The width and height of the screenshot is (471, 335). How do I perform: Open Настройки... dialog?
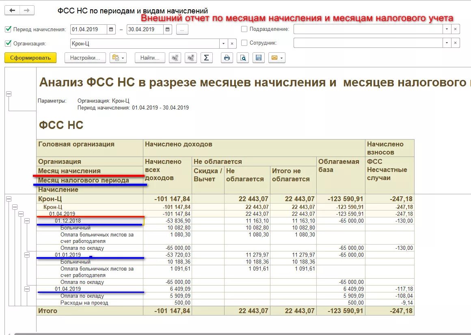85,58
